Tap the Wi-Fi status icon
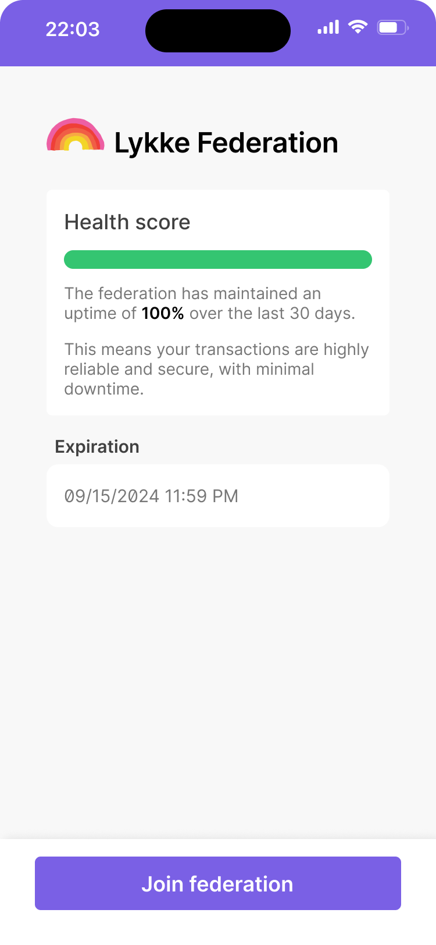This screenshot has height=945, width=436. point(358,27)
